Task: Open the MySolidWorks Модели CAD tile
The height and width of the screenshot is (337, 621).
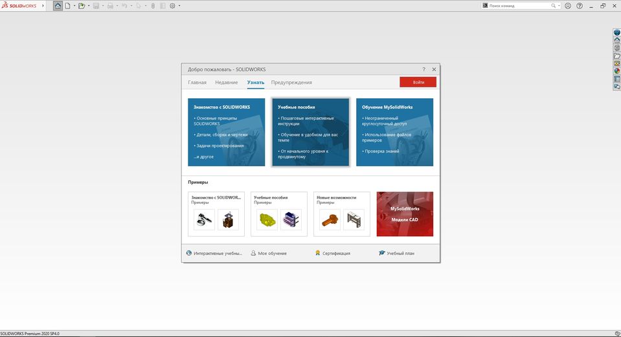Action: (x=405, y=214)
